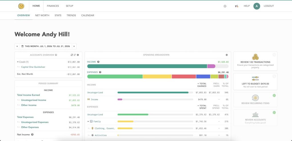Click the calendar icon in date range
Viewport: 292px width, 141px height.
[x=22, y=46]
